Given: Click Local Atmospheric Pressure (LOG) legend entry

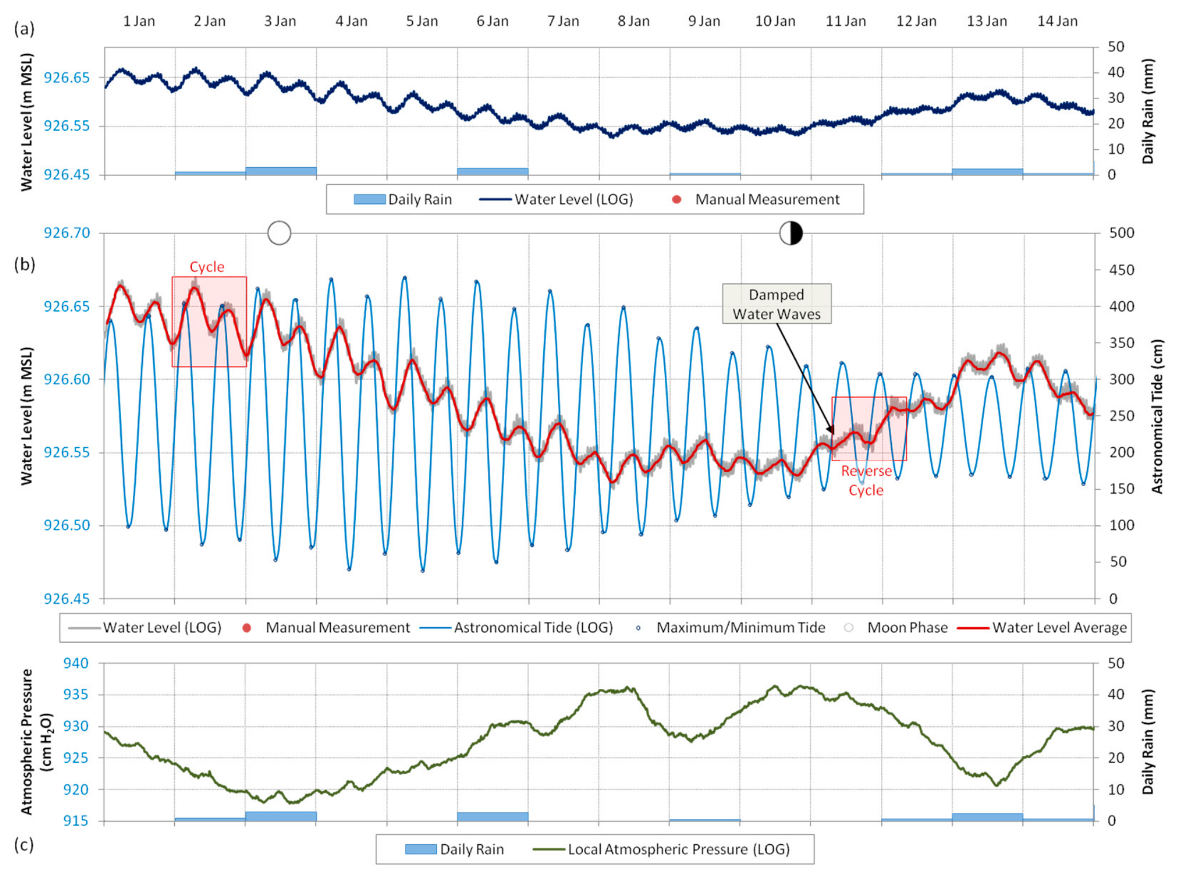Looking at the screenshot, I should 661,850.
